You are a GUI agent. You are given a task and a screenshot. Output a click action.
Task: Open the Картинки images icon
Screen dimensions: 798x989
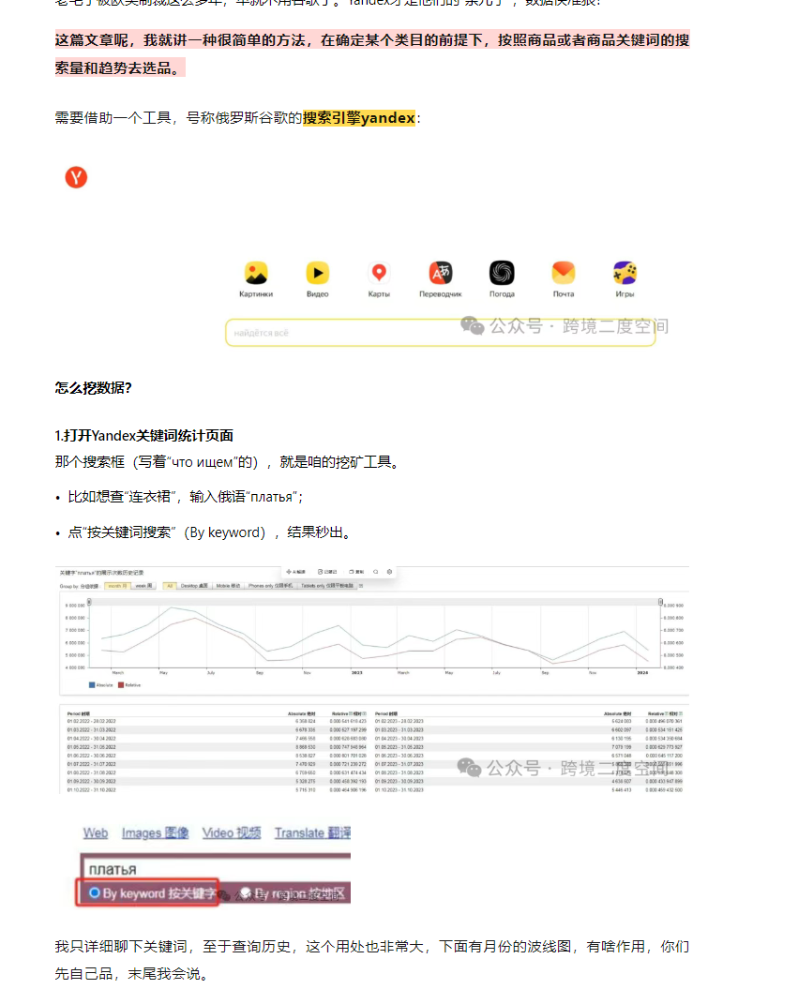point(256,273)
